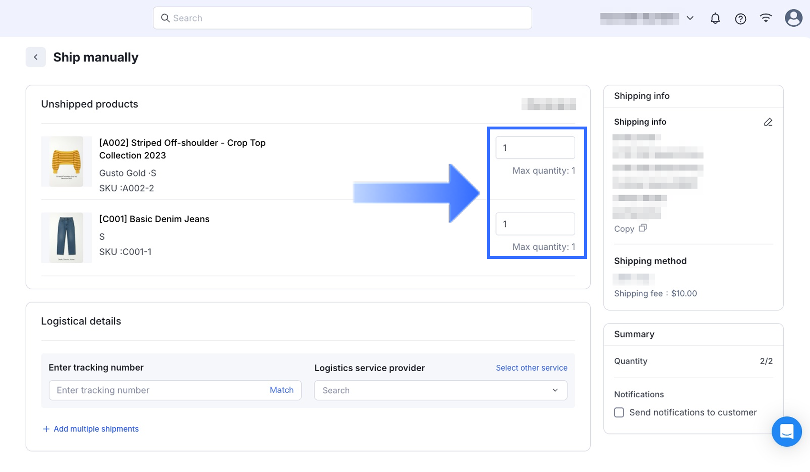
Task: Click Select other service link
Action: (531, 368)
